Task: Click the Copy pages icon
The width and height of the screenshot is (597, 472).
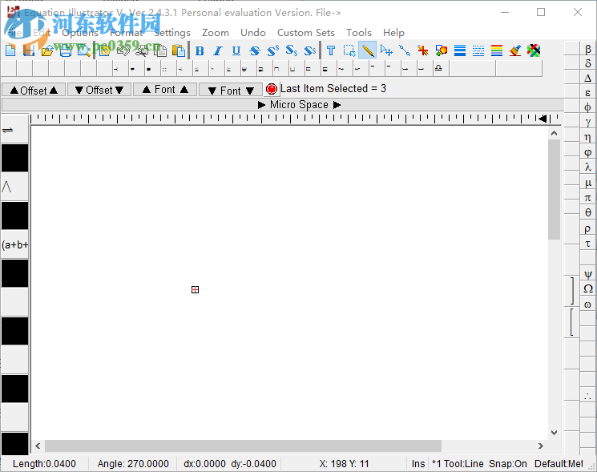Action: pyautogui.click(x=161, y=50)
